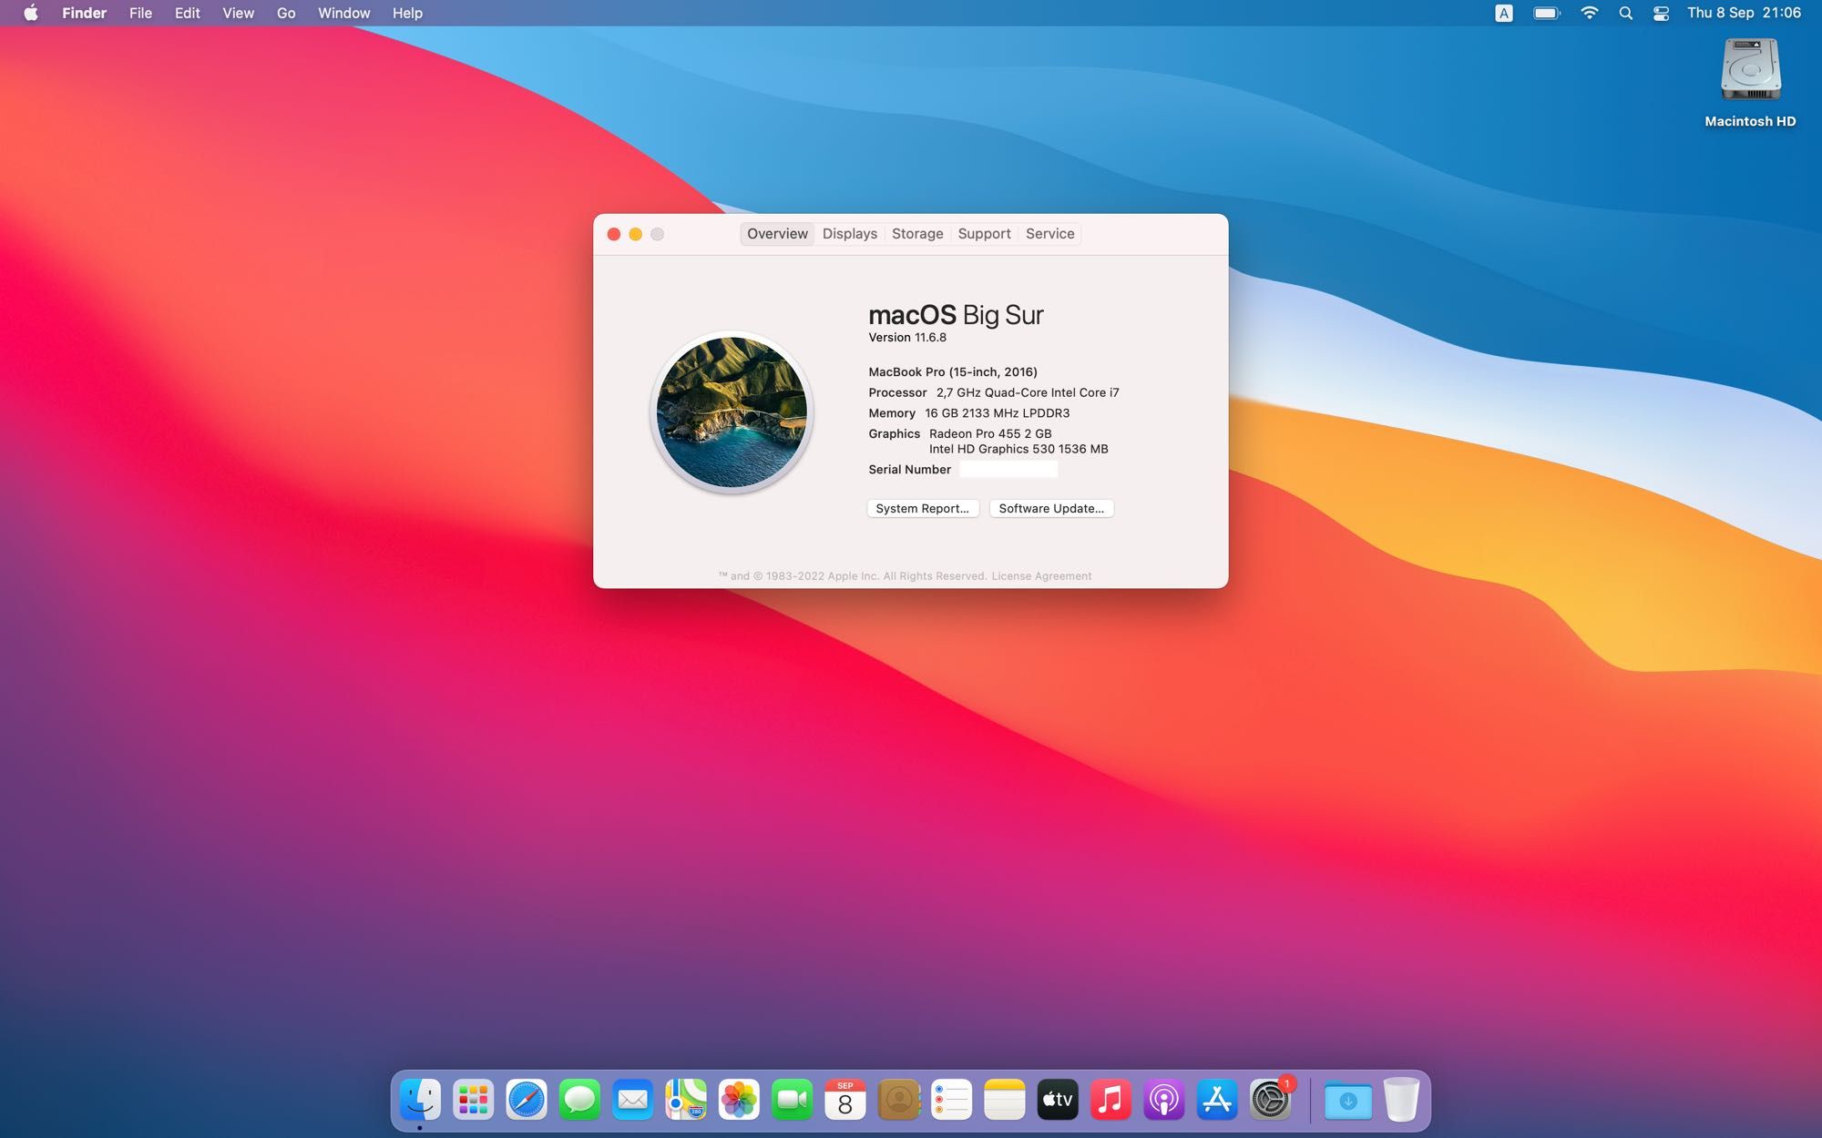Launch FaceTime from the Dock
Image resolution: width=1822 pixels, height=1138 pixels.
[x=792, y=1100]
